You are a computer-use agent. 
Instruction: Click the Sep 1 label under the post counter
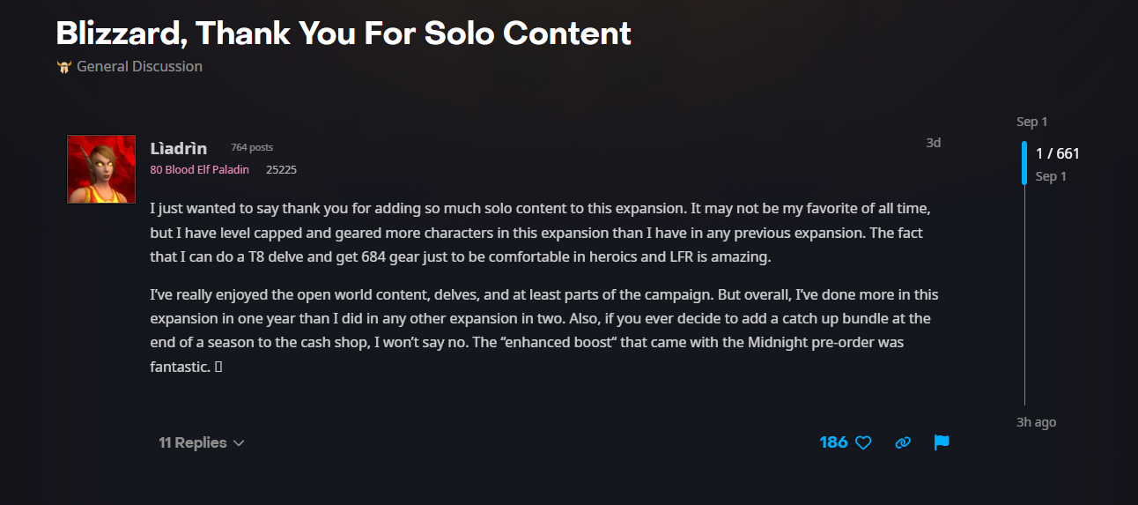click(1051, 176)
